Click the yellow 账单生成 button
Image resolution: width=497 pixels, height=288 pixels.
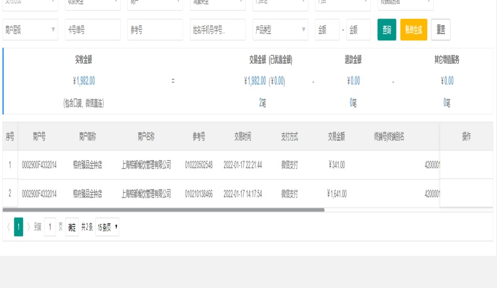(413, 30)
